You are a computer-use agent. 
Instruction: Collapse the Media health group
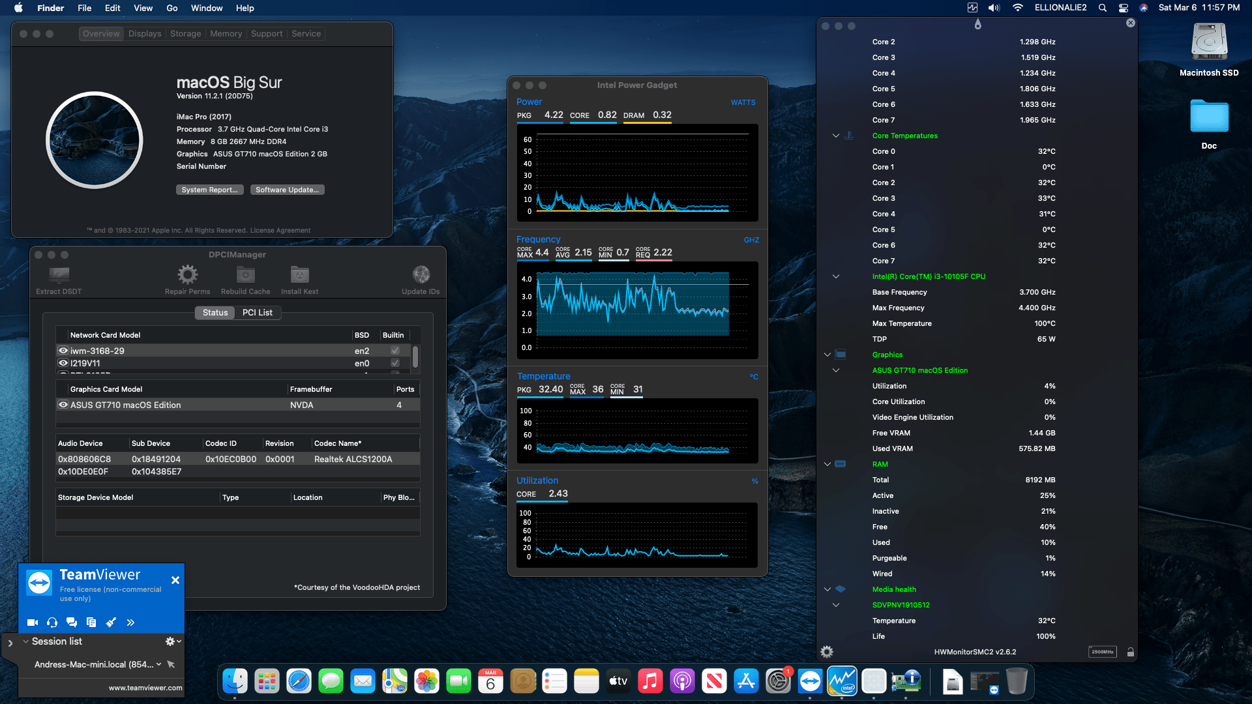point(827,589)
